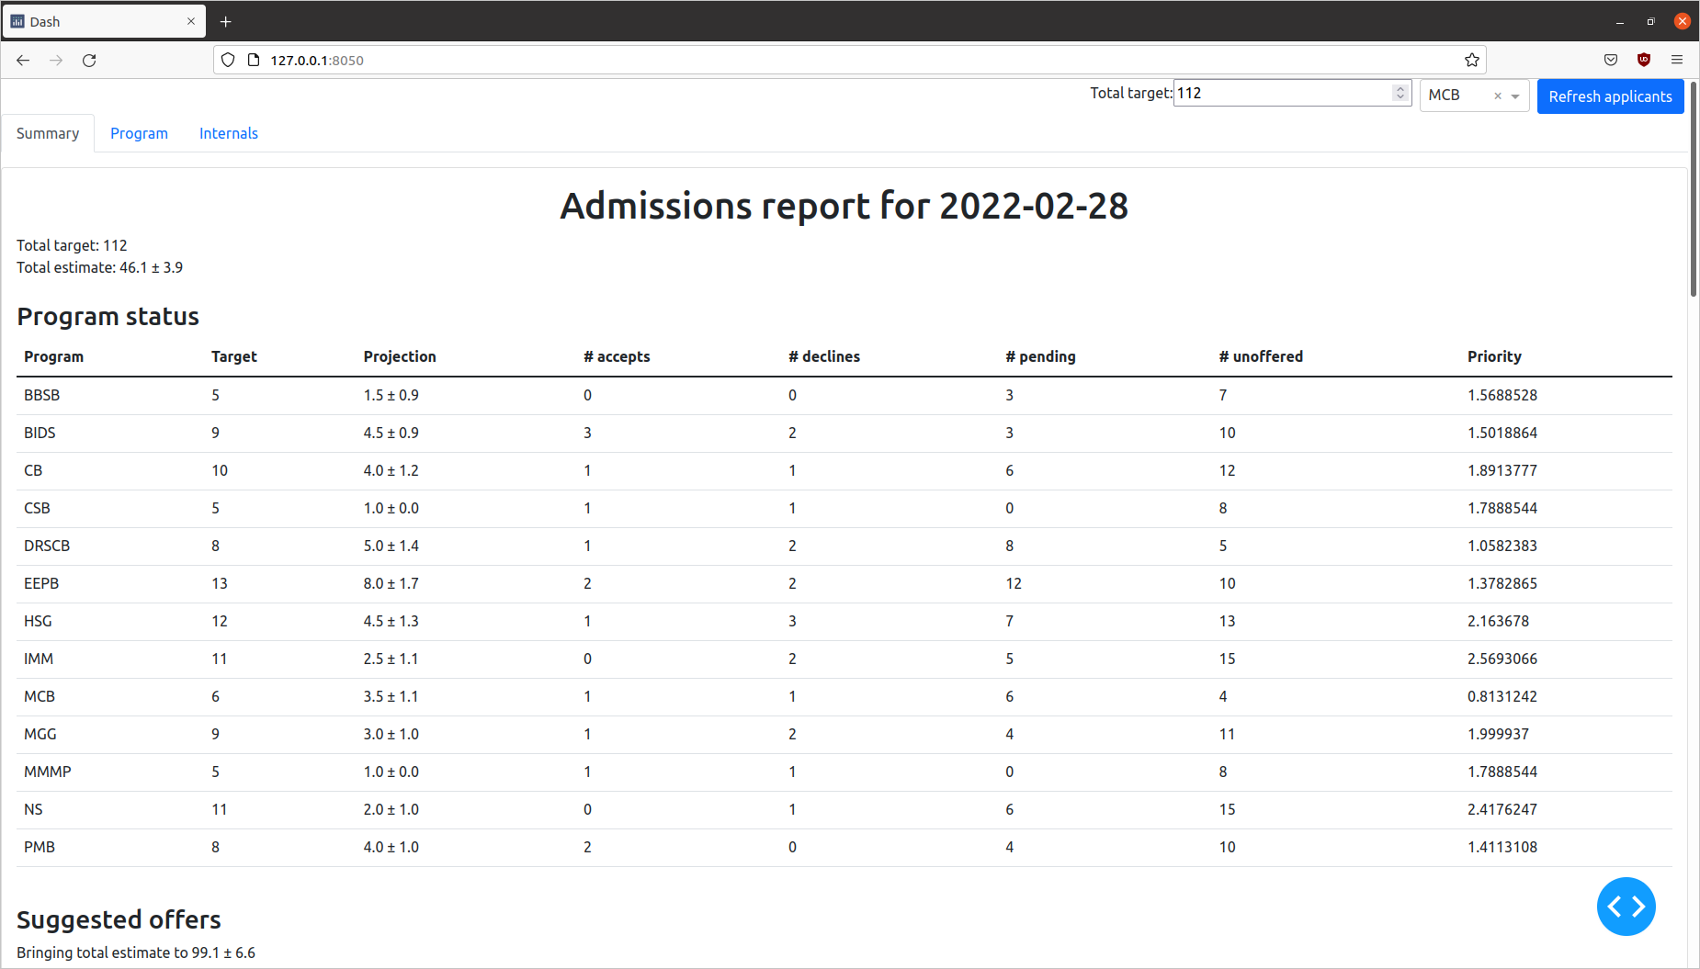The width and height of the screenshot is (1700, 969).
Task: Save the page to Pocket
Action: [1610, 60]
